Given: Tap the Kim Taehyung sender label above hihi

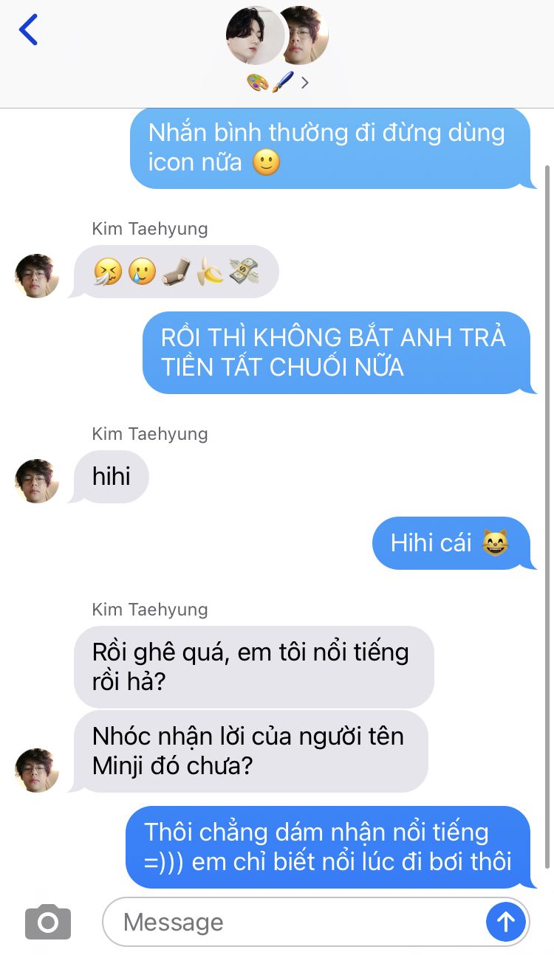Looking at the screenshot, I should pos(150,434).
